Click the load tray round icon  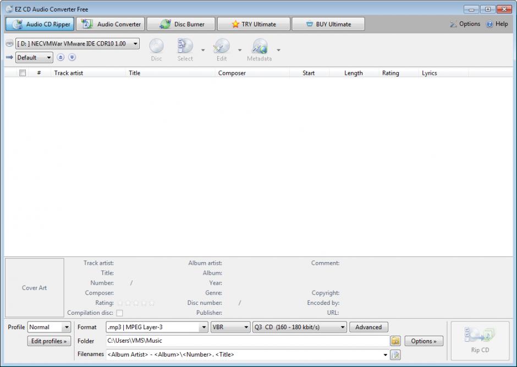click(72, 57)
